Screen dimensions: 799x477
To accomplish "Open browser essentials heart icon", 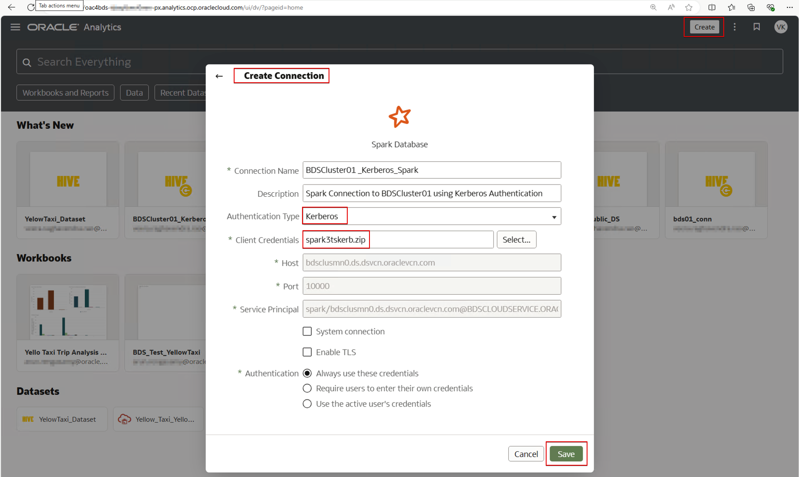I will [x=771, y=7].
